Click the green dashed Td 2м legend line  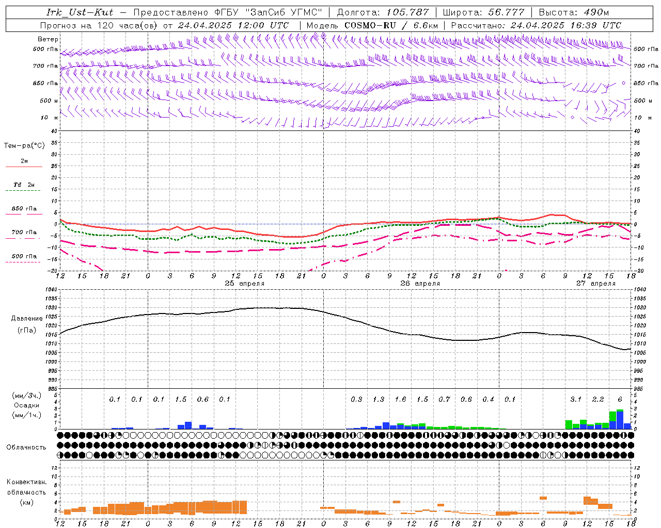pyautogui.click(x=24, y=190)
